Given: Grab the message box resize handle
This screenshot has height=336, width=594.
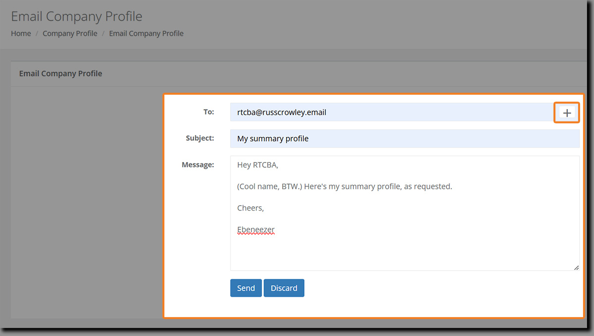Looking at the screenshot, I should 576,268.
